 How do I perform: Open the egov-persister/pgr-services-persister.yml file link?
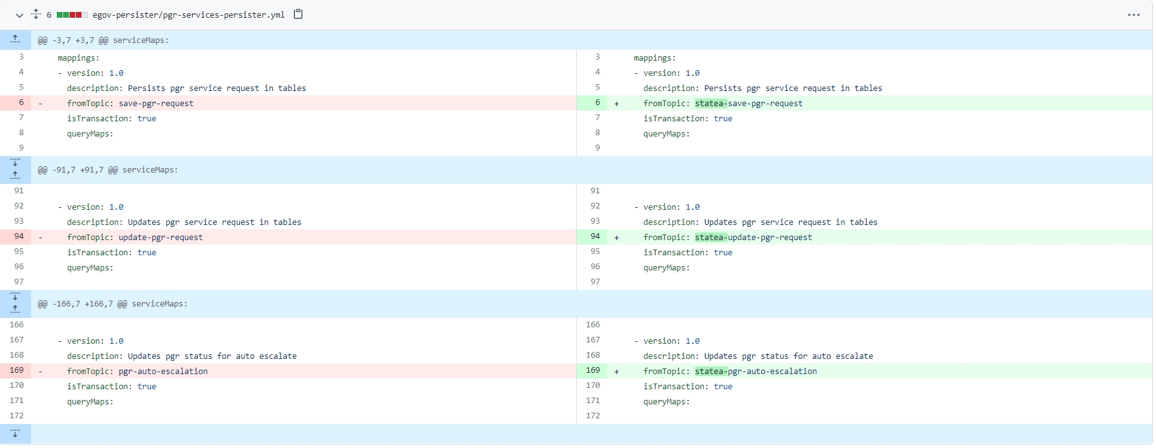[x=188, y=15]
